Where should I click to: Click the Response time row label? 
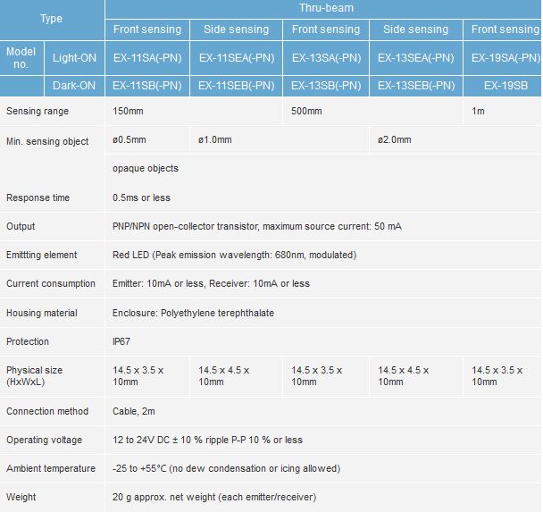pyautogui.click(x=38, y=197)
